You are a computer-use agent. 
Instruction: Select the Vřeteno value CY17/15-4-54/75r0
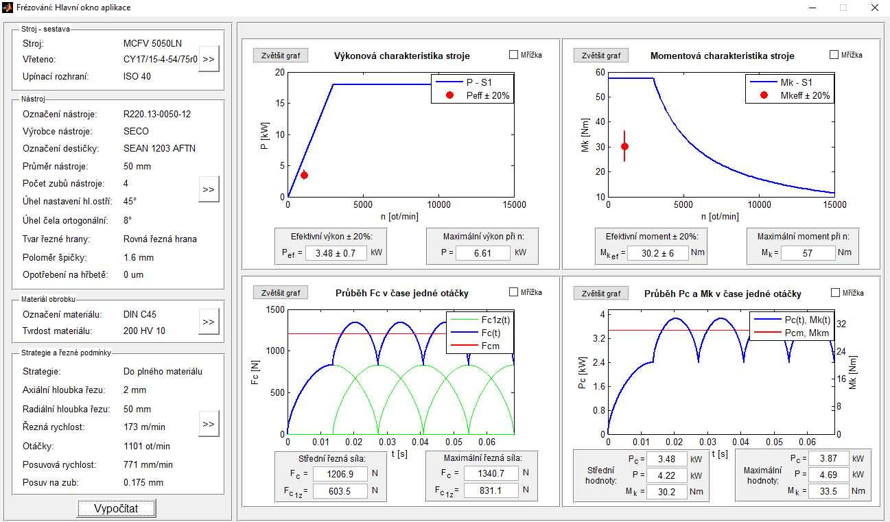point(161,60)
